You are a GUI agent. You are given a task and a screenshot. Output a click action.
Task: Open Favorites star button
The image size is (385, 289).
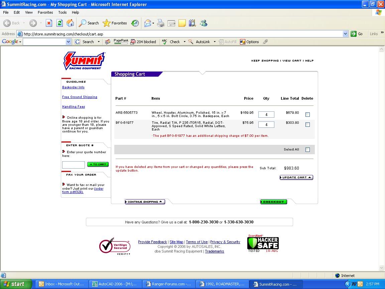coord(115,23)
